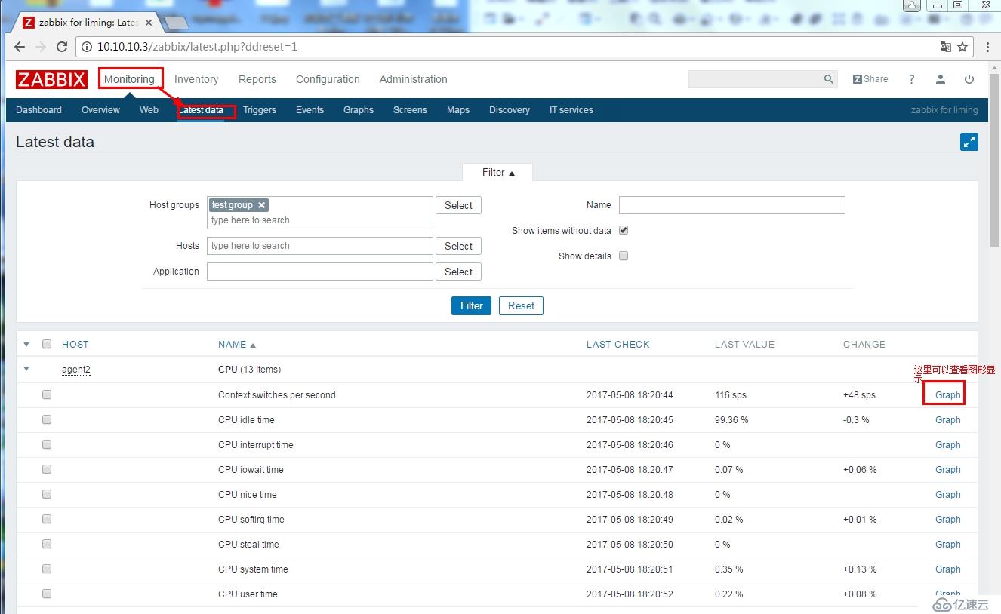Check CPU iowait time row
1001x614 pixels.
point(47,469)
